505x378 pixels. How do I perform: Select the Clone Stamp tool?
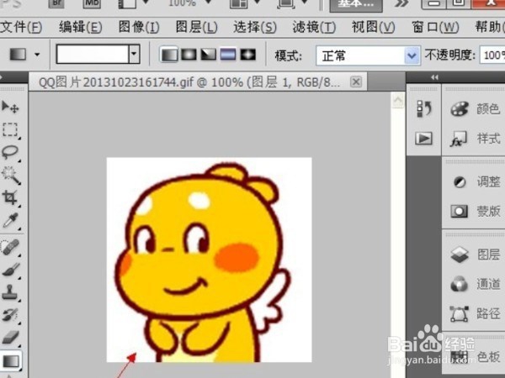[x=10, y=292]
